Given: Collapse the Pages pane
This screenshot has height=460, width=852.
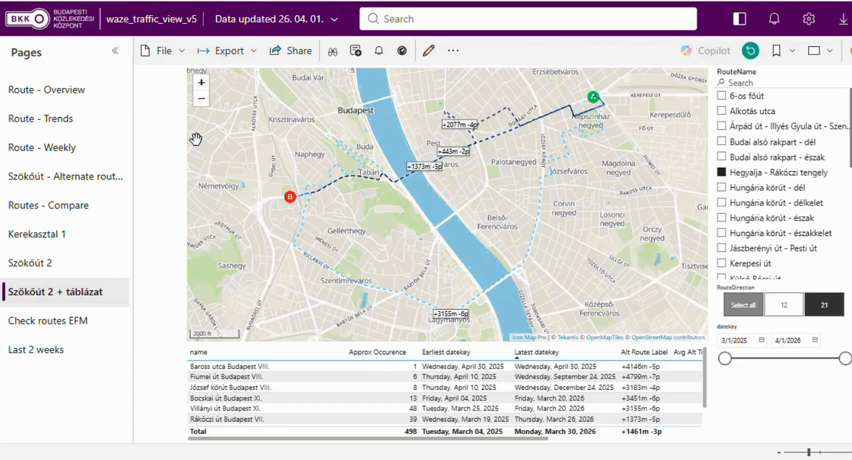Looking at the screenshot, I should 115,51.
